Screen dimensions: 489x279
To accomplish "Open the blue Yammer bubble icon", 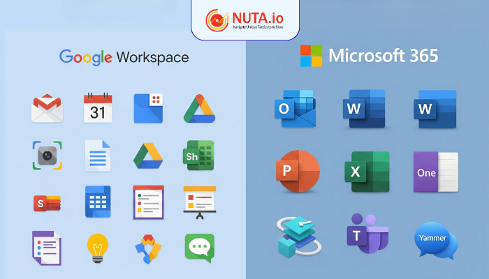I will tap(436, 240).
